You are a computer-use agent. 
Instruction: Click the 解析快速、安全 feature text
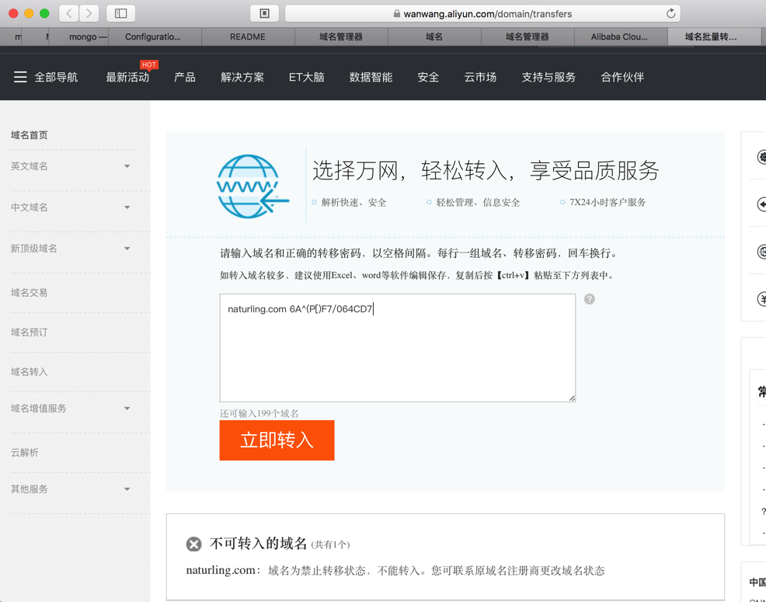tap(353, 202)
